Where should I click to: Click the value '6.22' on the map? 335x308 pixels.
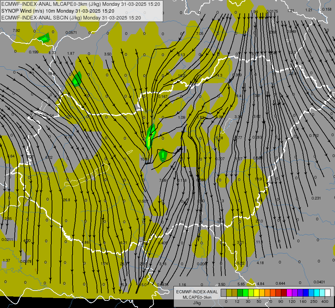click(49, 157)
